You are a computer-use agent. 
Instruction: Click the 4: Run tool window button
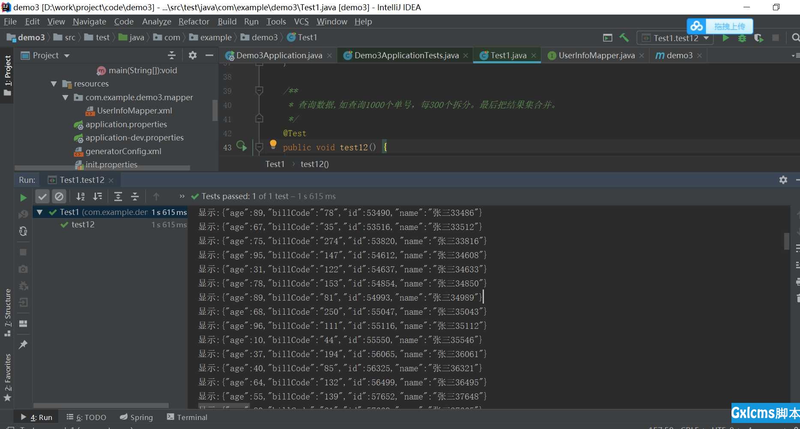(x=37, y=417)
